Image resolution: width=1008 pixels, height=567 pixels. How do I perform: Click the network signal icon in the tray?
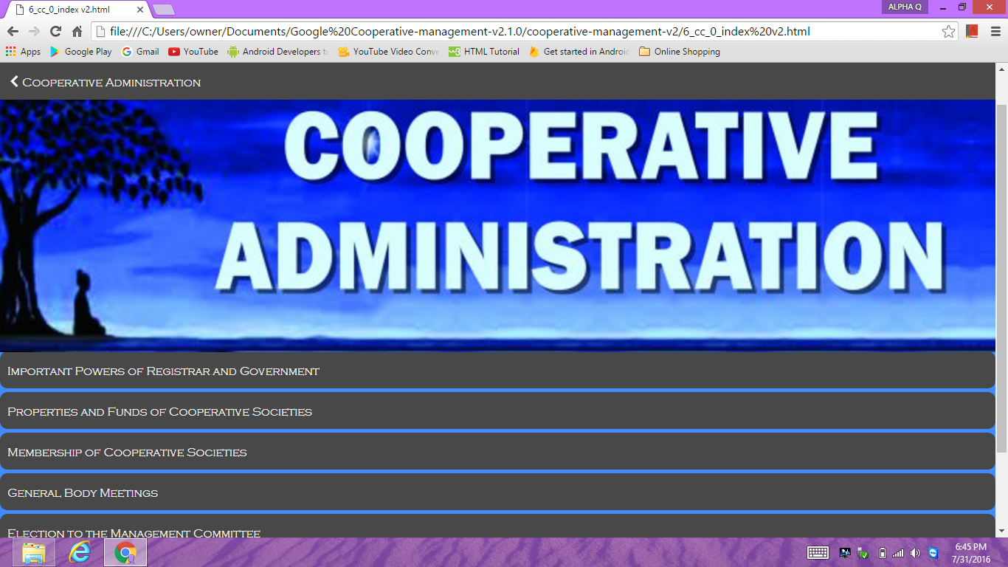pyautogui.click(x=899, y=551)
